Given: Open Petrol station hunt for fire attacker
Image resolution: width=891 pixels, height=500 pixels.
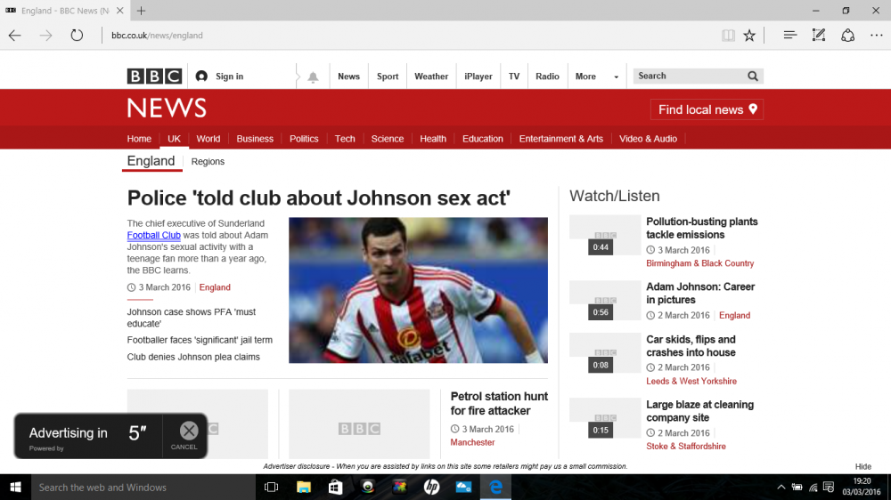Looking at the screenshot, I should pos(499,404).
